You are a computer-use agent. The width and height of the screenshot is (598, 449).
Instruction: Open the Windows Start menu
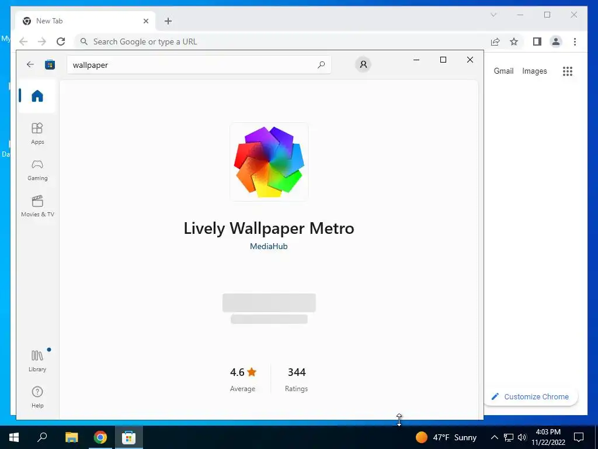(14, 437)
